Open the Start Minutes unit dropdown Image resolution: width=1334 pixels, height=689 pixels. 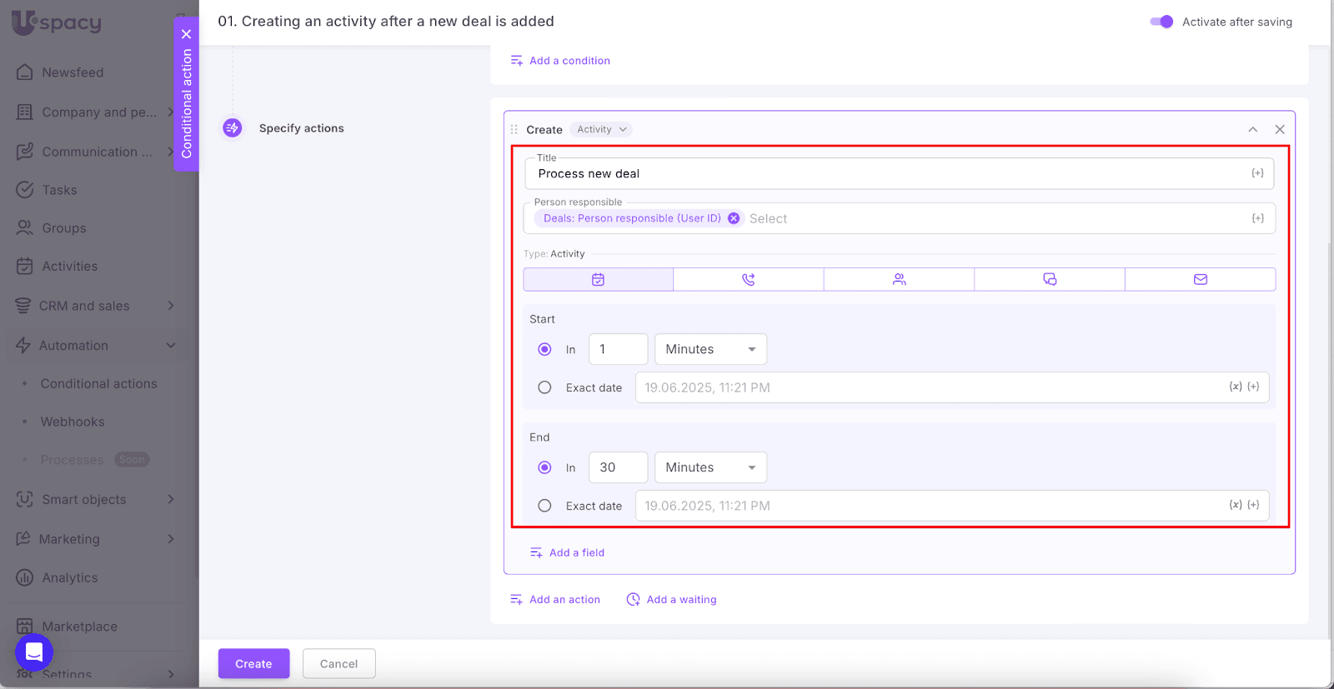[710, 349]
